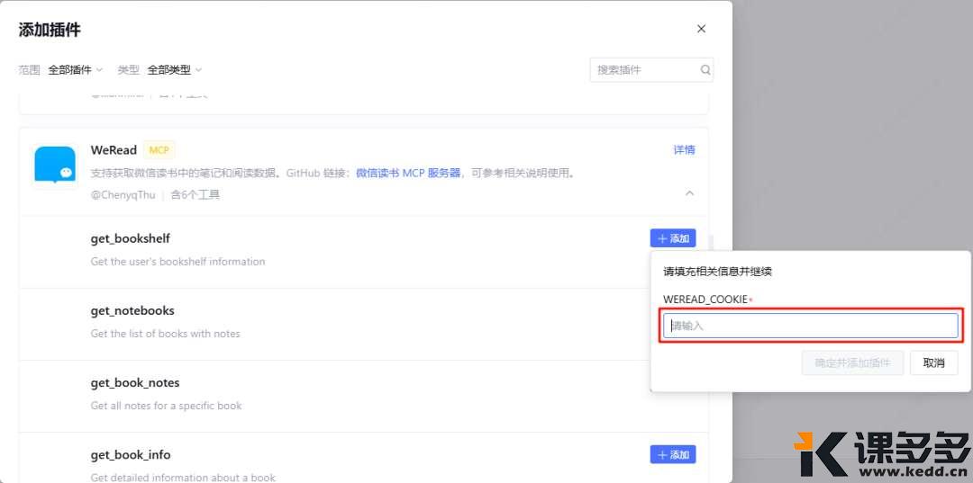
Task: Click the @ChenyqThu author name
Action: coord(123,195)
